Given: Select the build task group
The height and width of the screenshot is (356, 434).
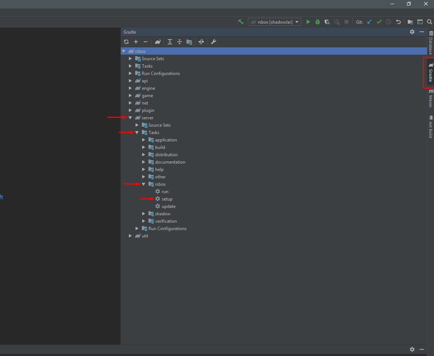Looking at the screenshot, I should click(160, 147).
